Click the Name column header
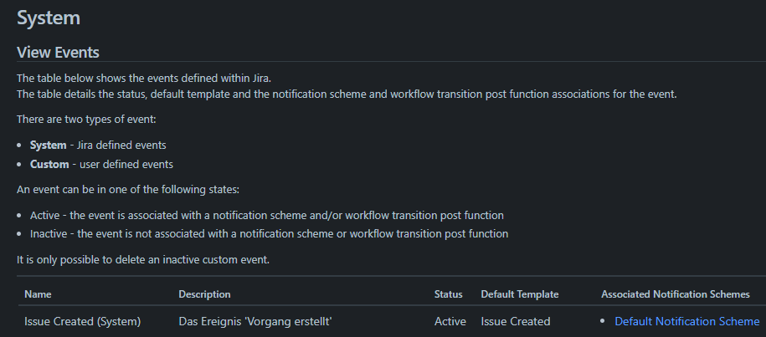 [38, 294]
